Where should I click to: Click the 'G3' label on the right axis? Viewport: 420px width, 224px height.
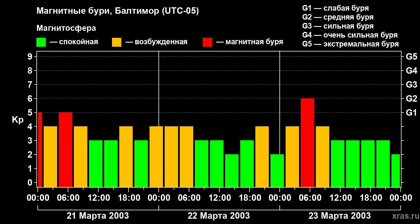[x=411, y=85]
